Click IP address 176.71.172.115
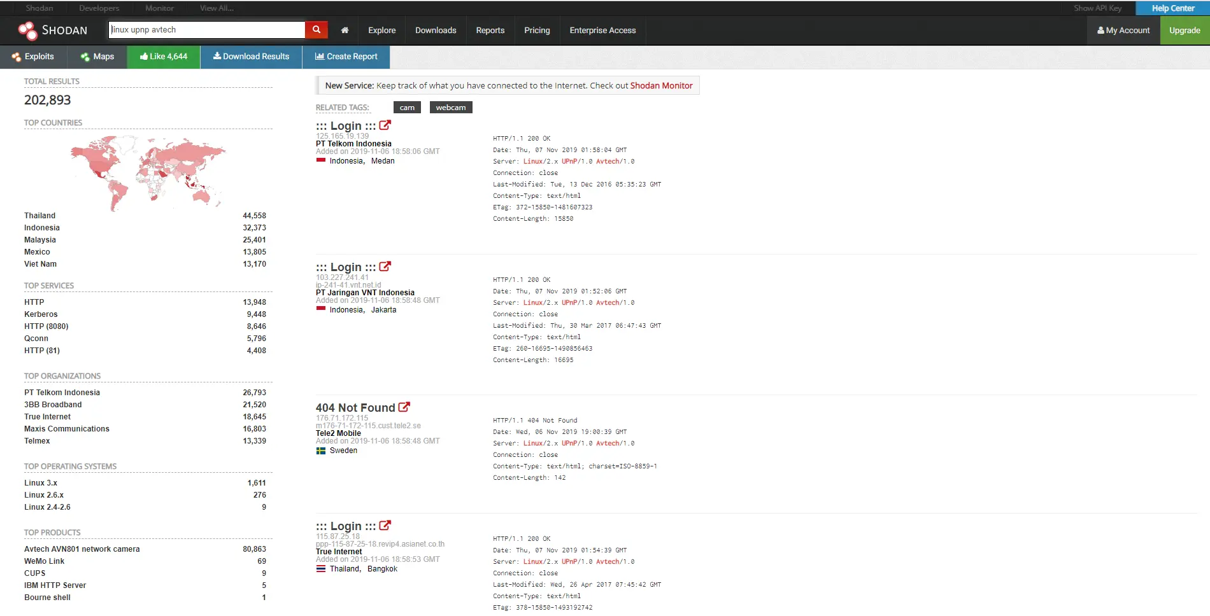This screenshot has height=616, width=1210. pos(342,418)
